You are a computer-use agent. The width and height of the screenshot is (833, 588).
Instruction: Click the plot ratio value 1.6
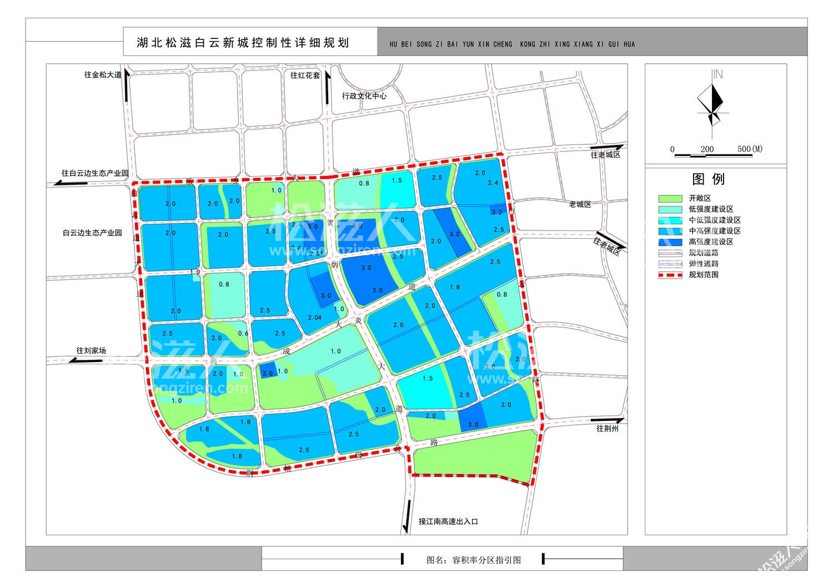coord(184,370)
